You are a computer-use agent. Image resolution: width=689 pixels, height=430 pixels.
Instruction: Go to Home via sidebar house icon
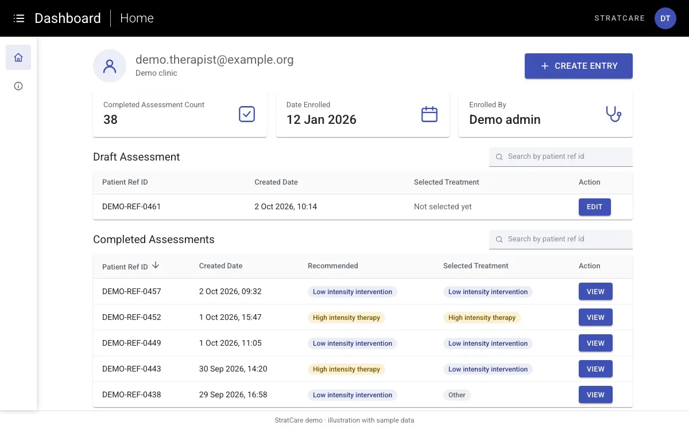(x=18, y=57)
